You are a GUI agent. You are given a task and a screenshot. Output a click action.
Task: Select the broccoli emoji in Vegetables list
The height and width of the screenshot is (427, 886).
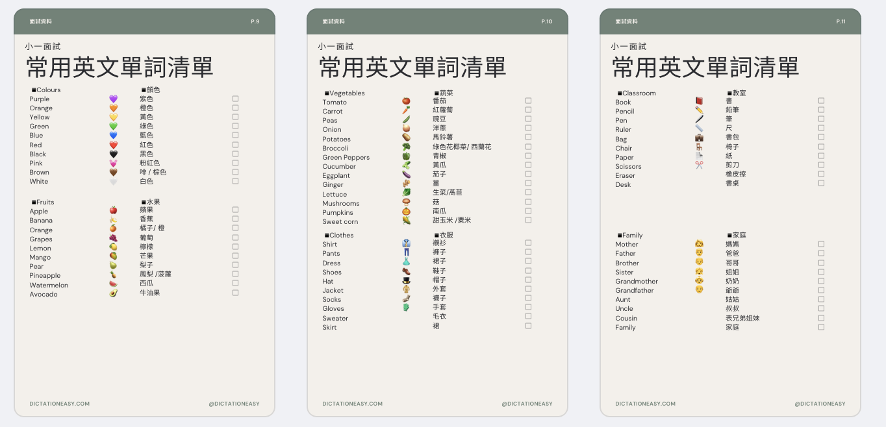point(406,147)
